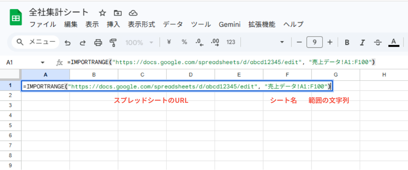The image size is (408, 170).
Task: Select row 3 header
Action: pos(11,105)
